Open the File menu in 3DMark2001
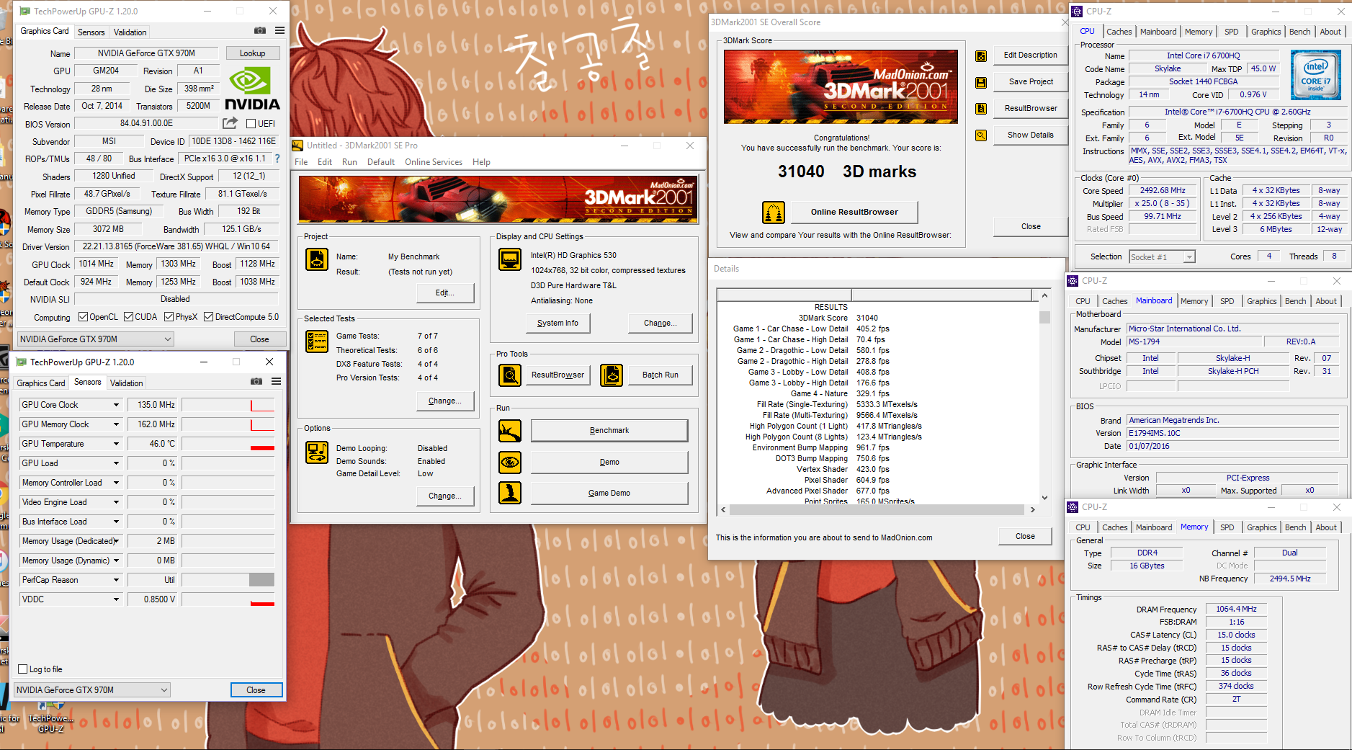Image resolution: width=1352 pixels, height=750 pixels. click(x=301, y=162)
